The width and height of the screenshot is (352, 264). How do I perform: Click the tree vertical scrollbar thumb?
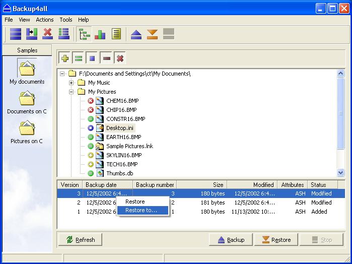pos(340,113)
